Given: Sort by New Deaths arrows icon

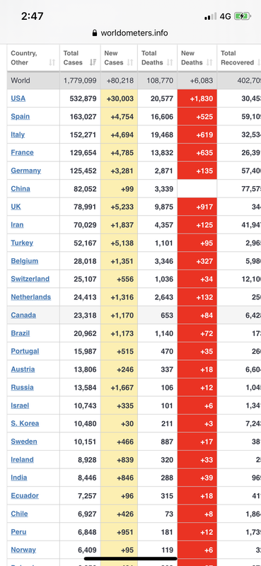Looking at the screenshot, I should tap(210, 62).
